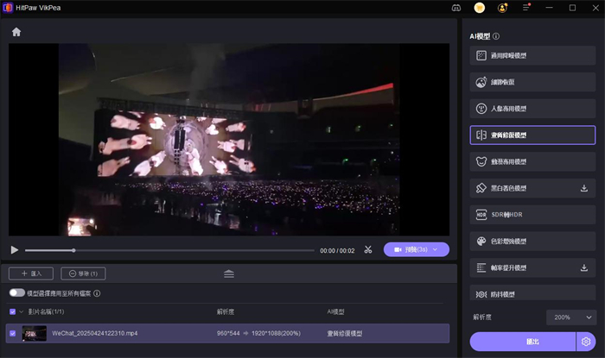Click the 匯出 export button
The width and height of the screenshot is (605, 358).
[521, 342]
